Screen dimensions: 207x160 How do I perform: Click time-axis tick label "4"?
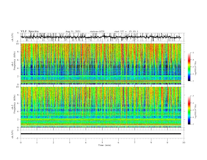[86, 142]
